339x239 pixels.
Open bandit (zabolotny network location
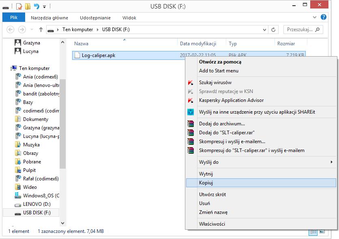[37, 93]
